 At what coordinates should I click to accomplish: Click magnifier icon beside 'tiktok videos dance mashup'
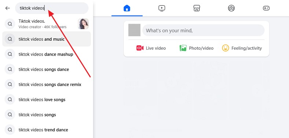coord(10,54)
